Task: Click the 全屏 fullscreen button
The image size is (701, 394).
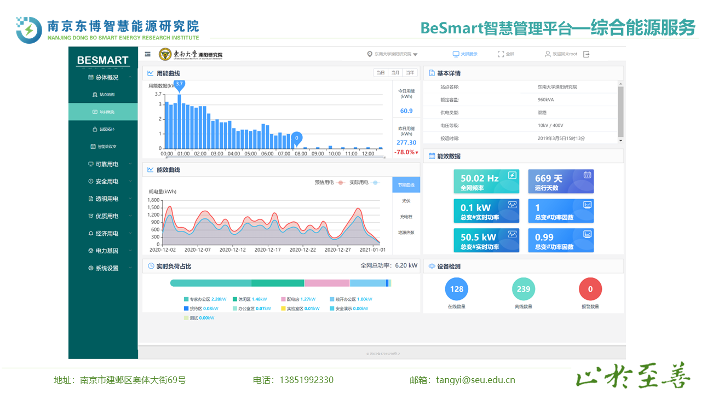Action: [x=506, y=54]
